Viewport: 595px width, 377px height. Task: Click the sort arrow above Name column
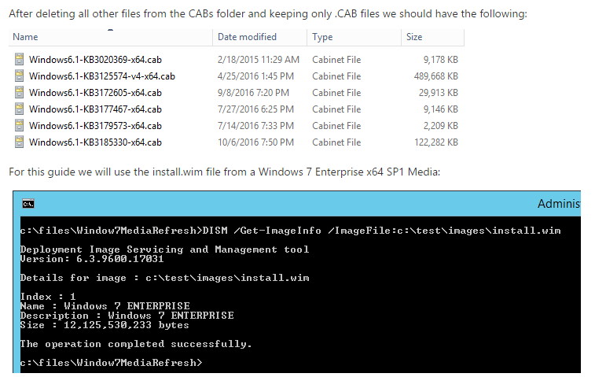[110, 30]
